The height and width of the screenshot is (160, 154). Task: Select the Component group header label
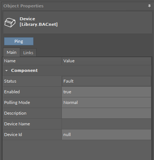(24, 70)
